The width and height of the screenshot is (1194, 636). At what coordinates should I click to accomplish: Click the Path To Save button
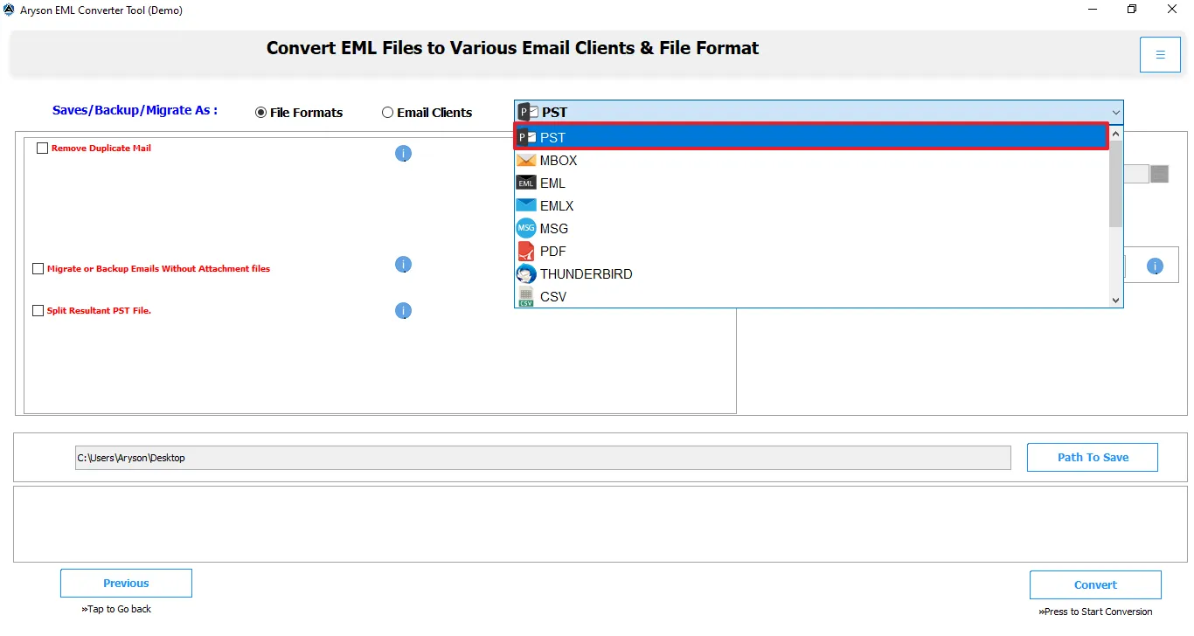pos(1092,457)
